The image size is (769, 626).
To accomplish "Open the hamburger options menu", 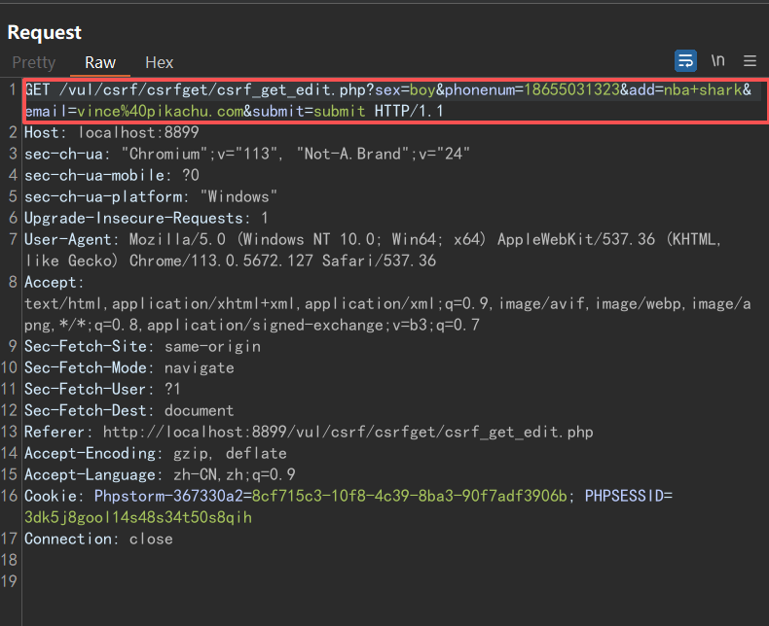I will [x=750, y=61].
